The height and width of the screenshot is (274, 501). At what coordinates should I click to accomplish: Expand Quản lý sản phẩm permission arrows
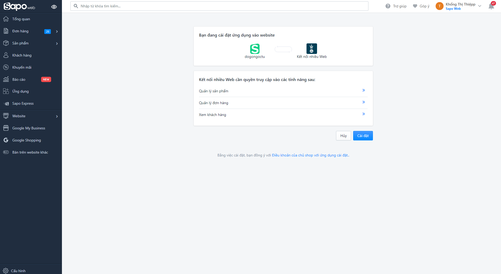(364, 90)
